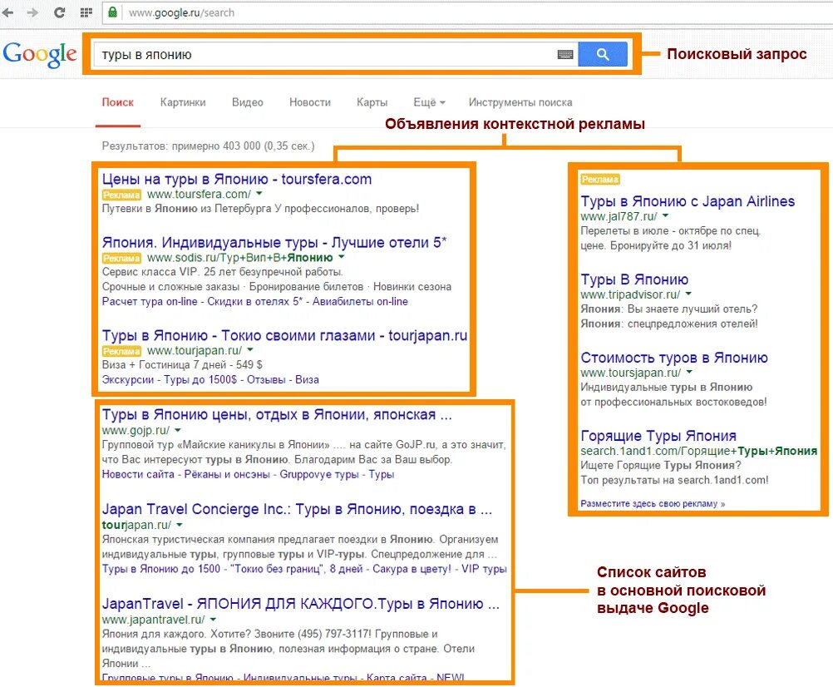Open result 'JapanTravel - ЯПОНИЯ ДЛЯ КАЖДОГО'

[x=301, y=604]
